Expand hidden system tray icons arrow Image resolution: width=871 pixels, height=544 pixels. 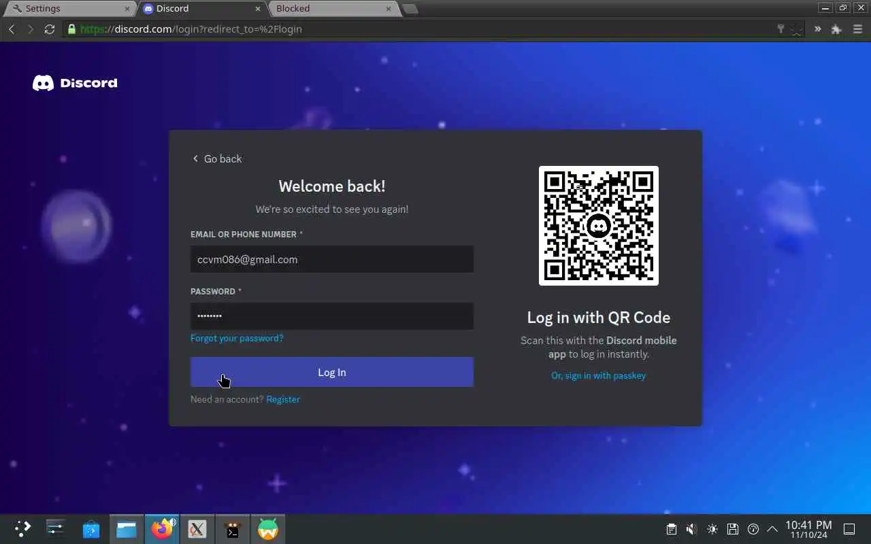tap(772, 529)
